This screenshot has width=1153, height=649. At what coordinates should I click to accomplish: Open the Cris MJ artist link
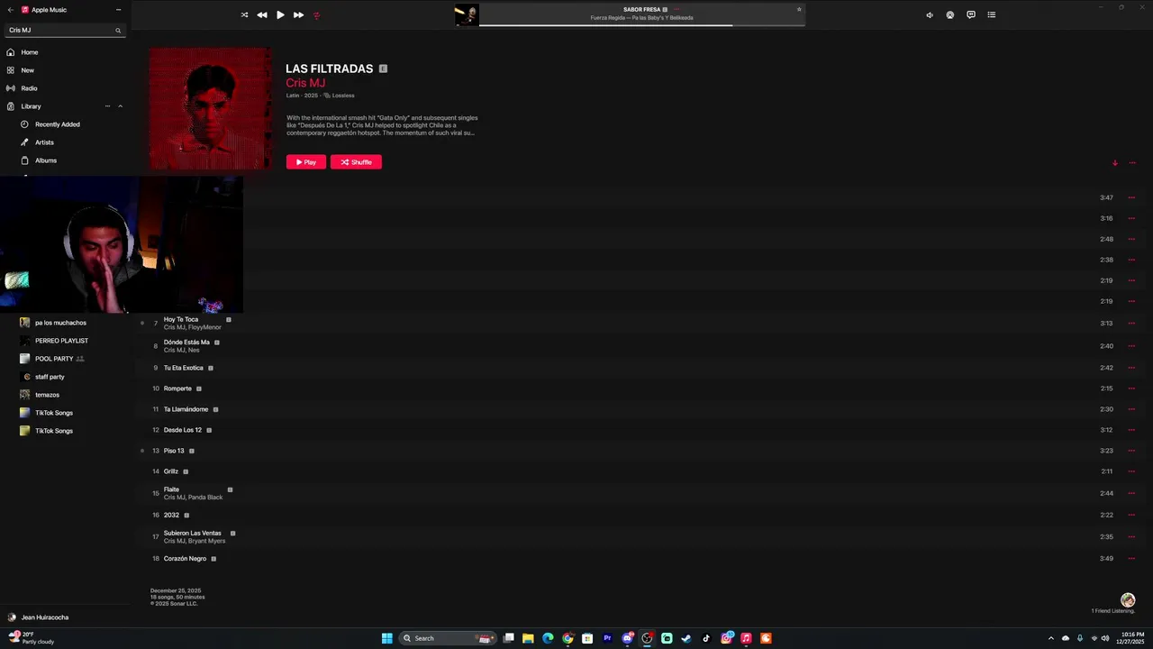(305, 83)
